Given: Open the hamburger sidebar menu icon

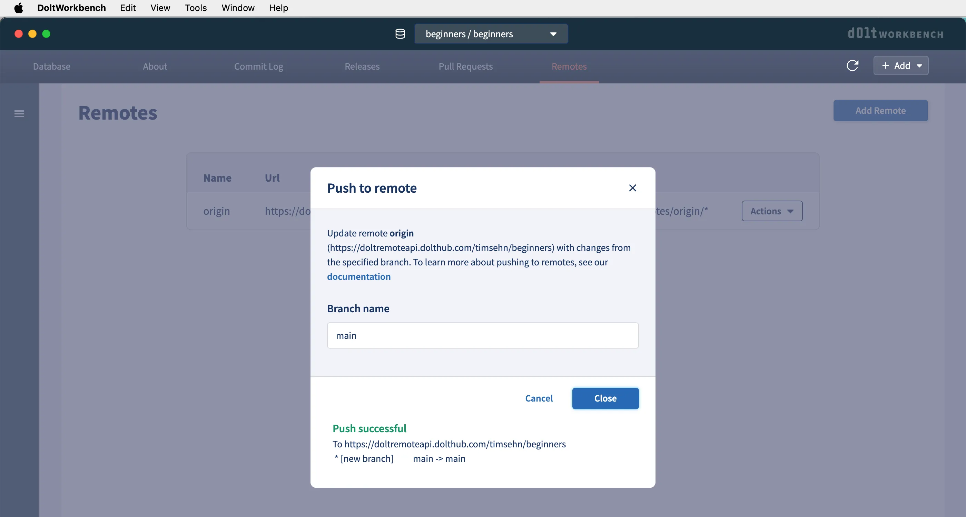Looking at the screenshot, I should click(19, 113).
